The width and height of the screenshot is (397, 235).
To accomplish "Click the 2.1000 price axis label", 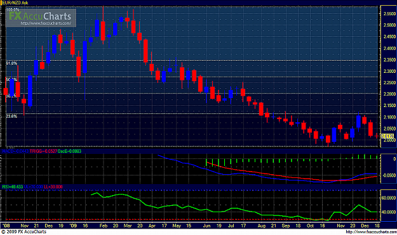I will 389,117.
